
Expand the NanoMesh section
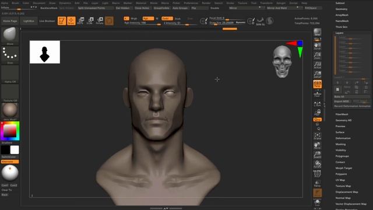tap(342, 21)
